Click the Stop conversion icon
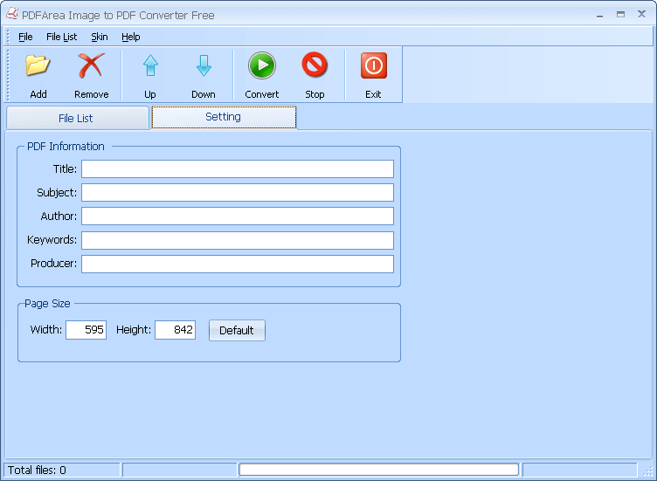 click(x=315, y=65)
